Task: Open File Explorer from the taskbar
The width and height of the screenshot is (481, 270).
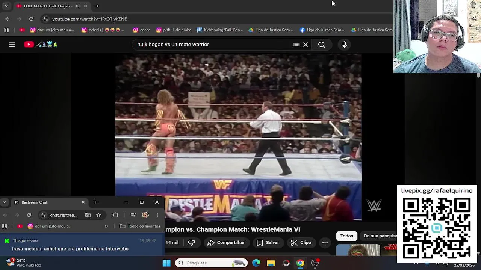Action: pos(271,263)
